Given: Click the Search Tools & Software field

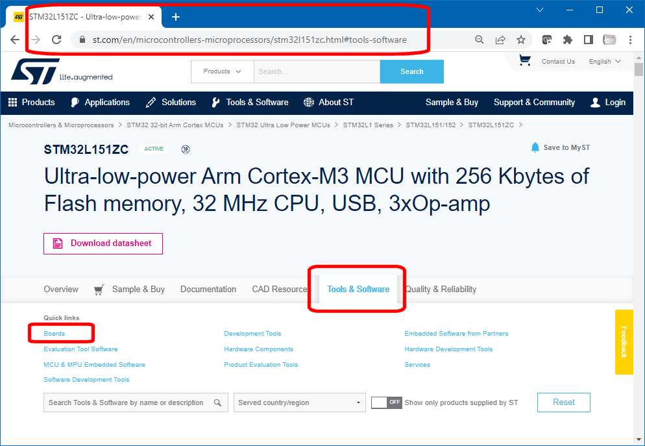Looking at the screenshot, I should click(136, 403).
